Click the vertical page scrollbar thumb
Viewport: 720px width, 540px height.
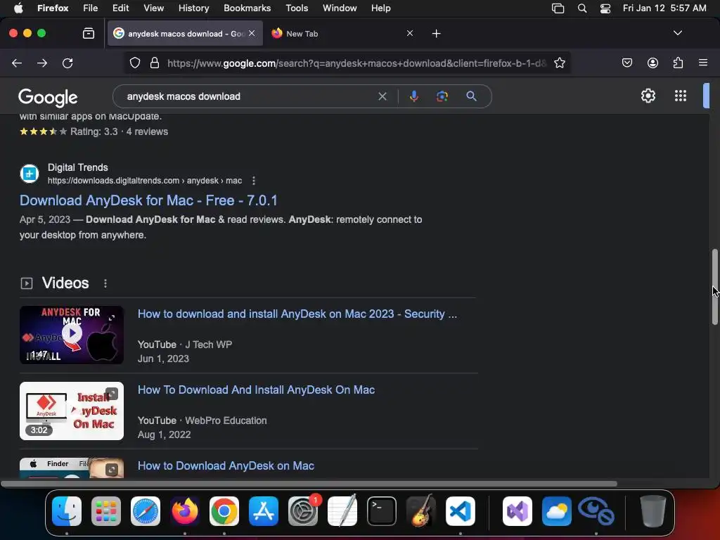(x=715, y=287)
